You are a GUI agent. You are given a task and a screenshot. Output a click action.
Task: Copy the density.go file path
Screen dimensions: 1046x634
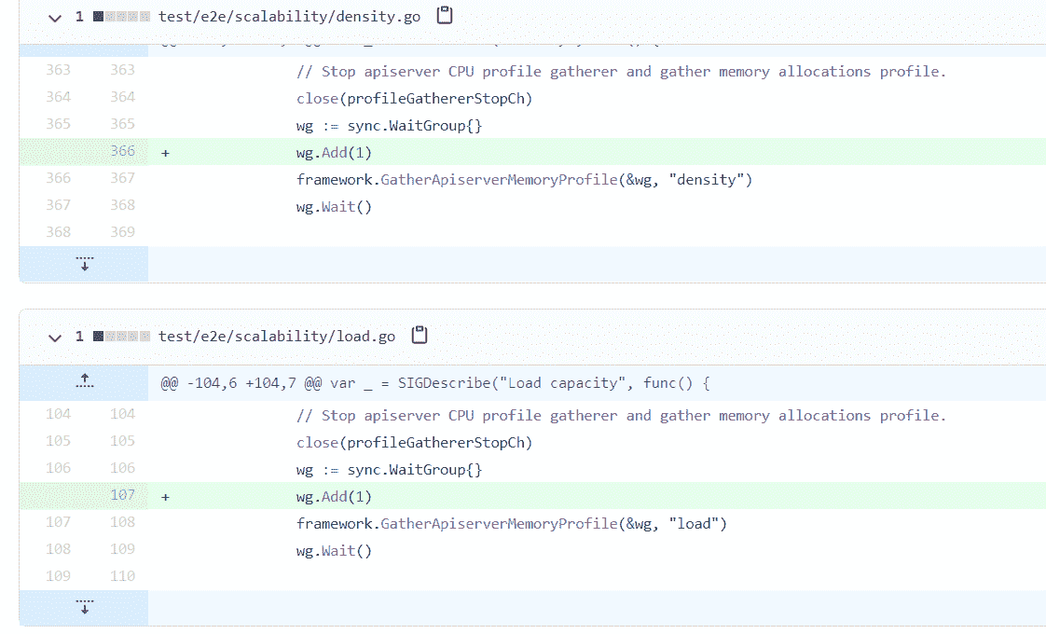[x=445, y=16]
